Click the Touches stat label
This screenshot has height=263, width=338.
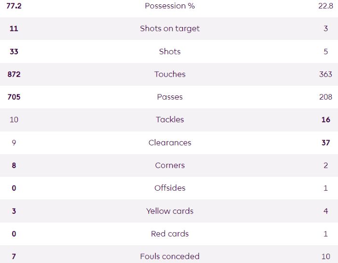pos(169,74)
